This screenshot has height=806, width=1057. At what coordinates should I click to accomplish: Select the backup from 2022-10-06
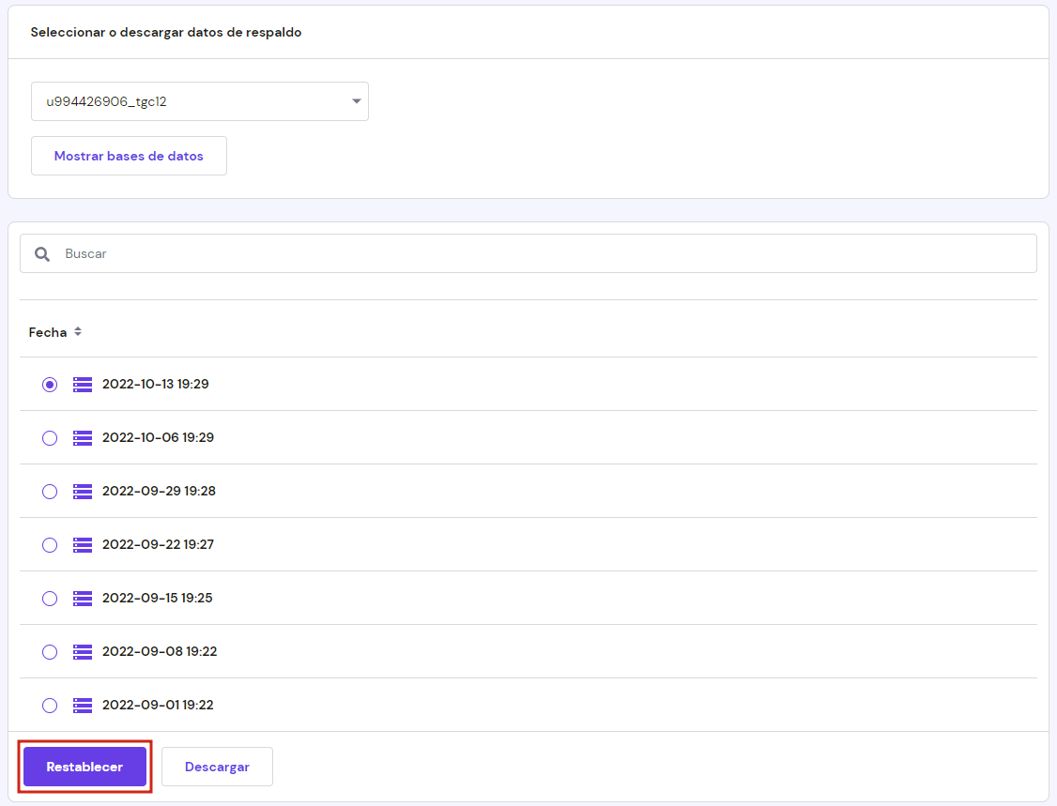50,437
